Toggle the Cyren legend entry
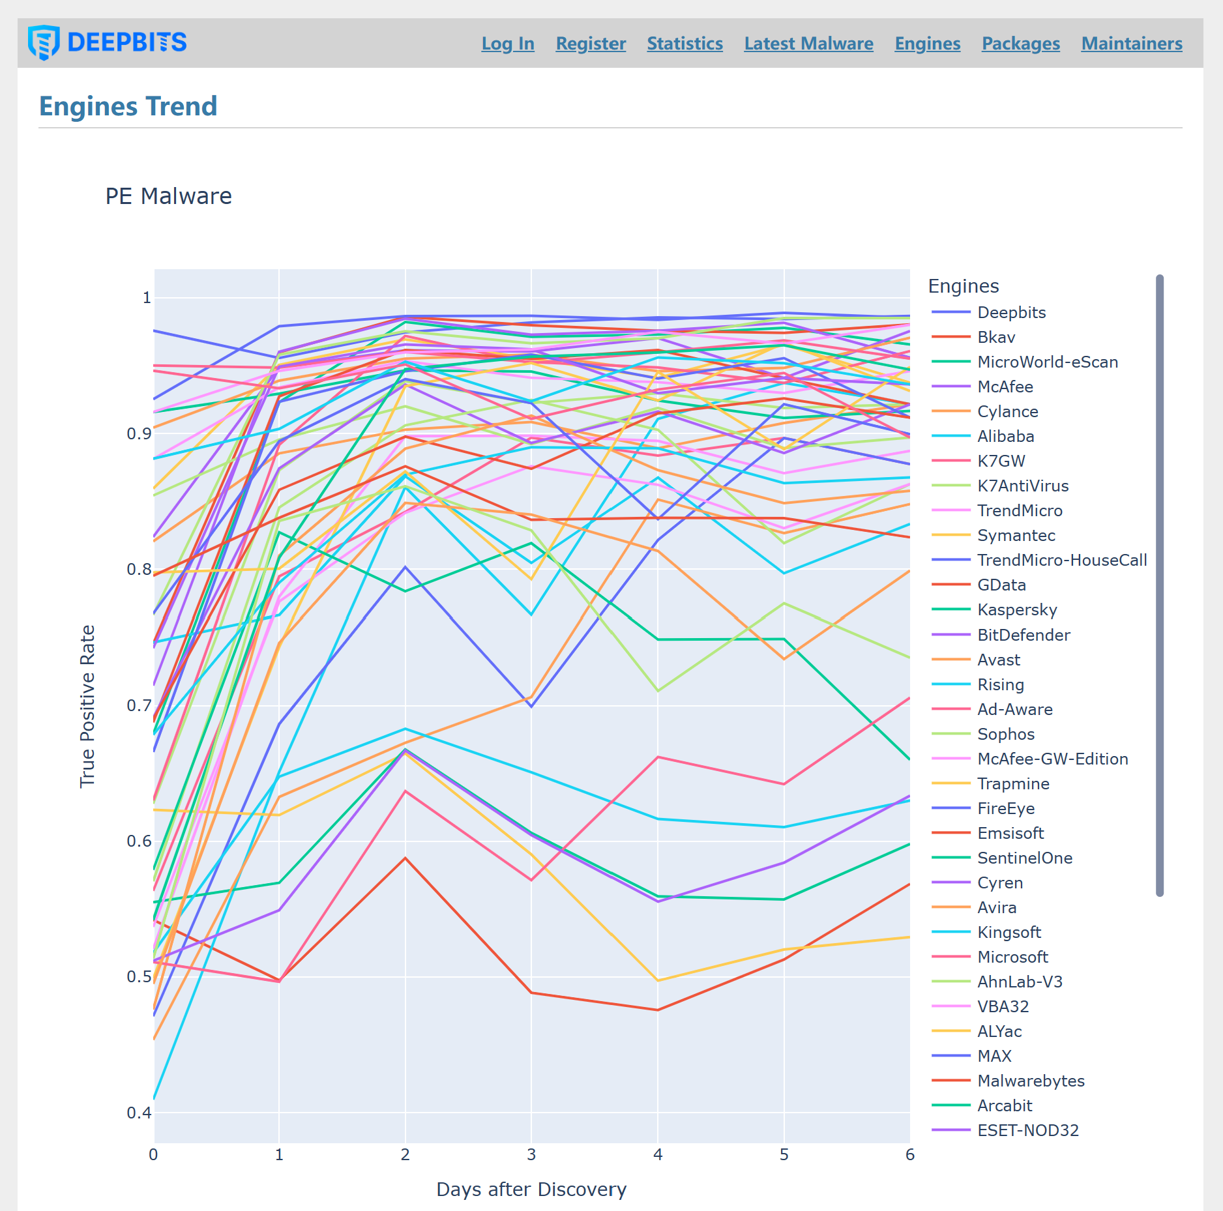The height and width of the screenshot is (1211, 1223). (977, 883)
